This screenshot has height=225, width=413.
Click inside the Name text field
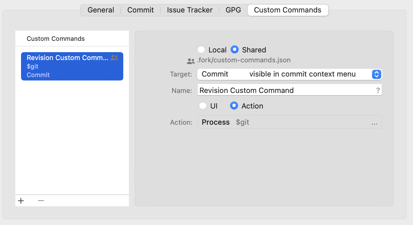[284, 90]
